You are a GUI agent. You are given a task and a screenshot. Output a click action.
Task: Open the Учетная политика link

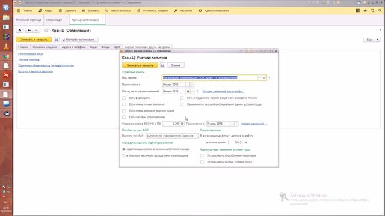(29, 60)
